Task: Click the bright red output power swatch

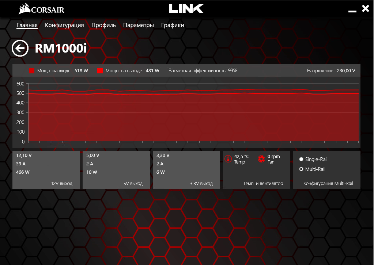Action: (x=100, y=71)
